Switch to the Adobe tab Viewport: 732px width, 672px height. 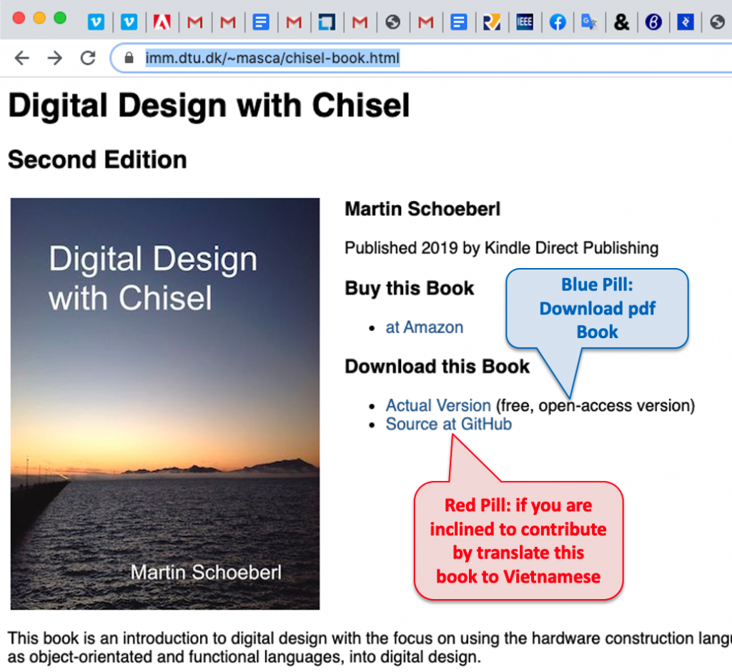(162, 22)
